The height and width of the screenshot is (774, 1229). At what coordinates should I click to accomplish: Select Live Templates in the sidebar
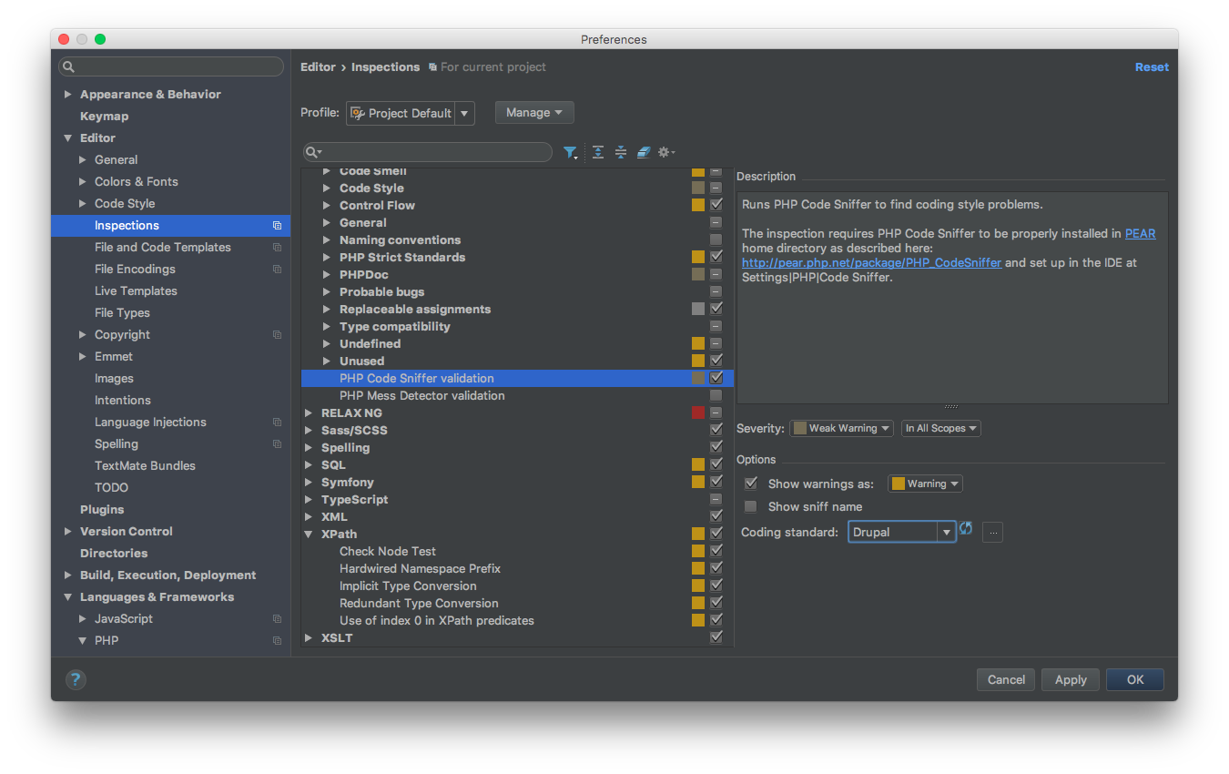tap(136, 291)
